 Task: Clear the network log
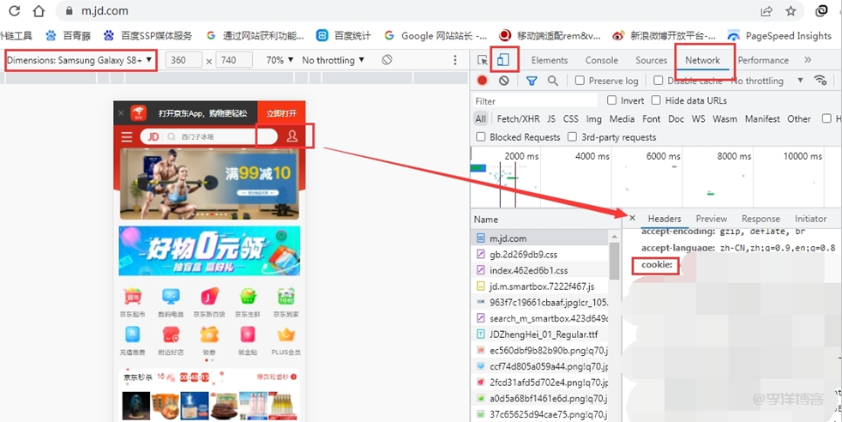(x=504, y=81)
